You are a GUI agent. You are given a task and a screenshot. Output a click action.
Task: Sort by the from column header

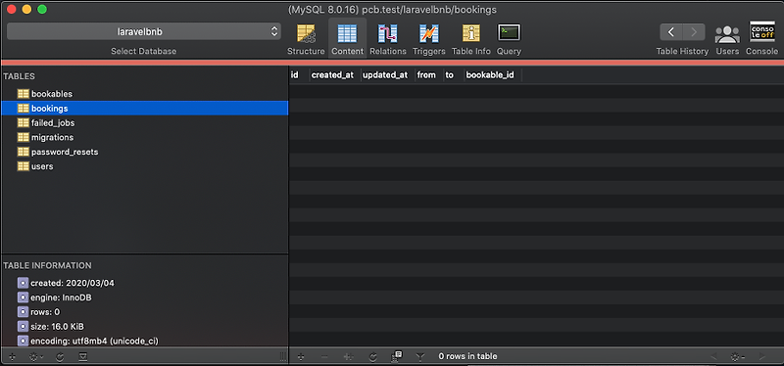pos(428,75)
